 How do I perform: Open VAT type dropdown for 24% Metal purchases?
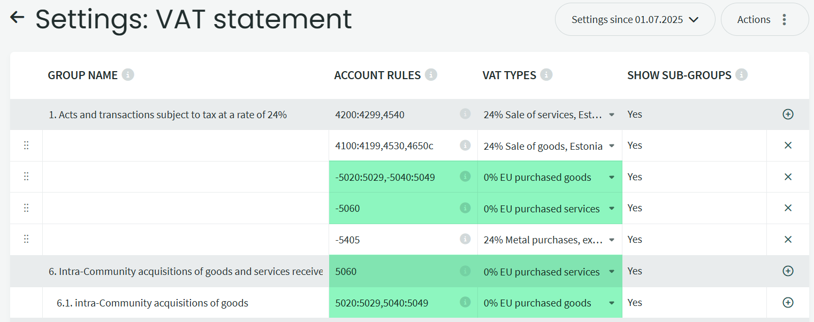[612, 240]
